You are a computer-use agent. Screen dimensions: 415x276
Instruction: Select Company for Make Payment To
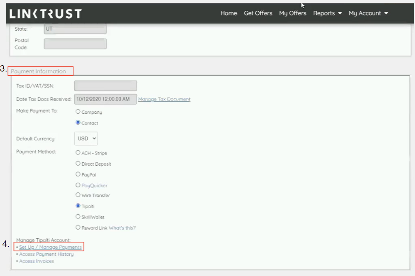pyautogui.click(x=78, y=112)
